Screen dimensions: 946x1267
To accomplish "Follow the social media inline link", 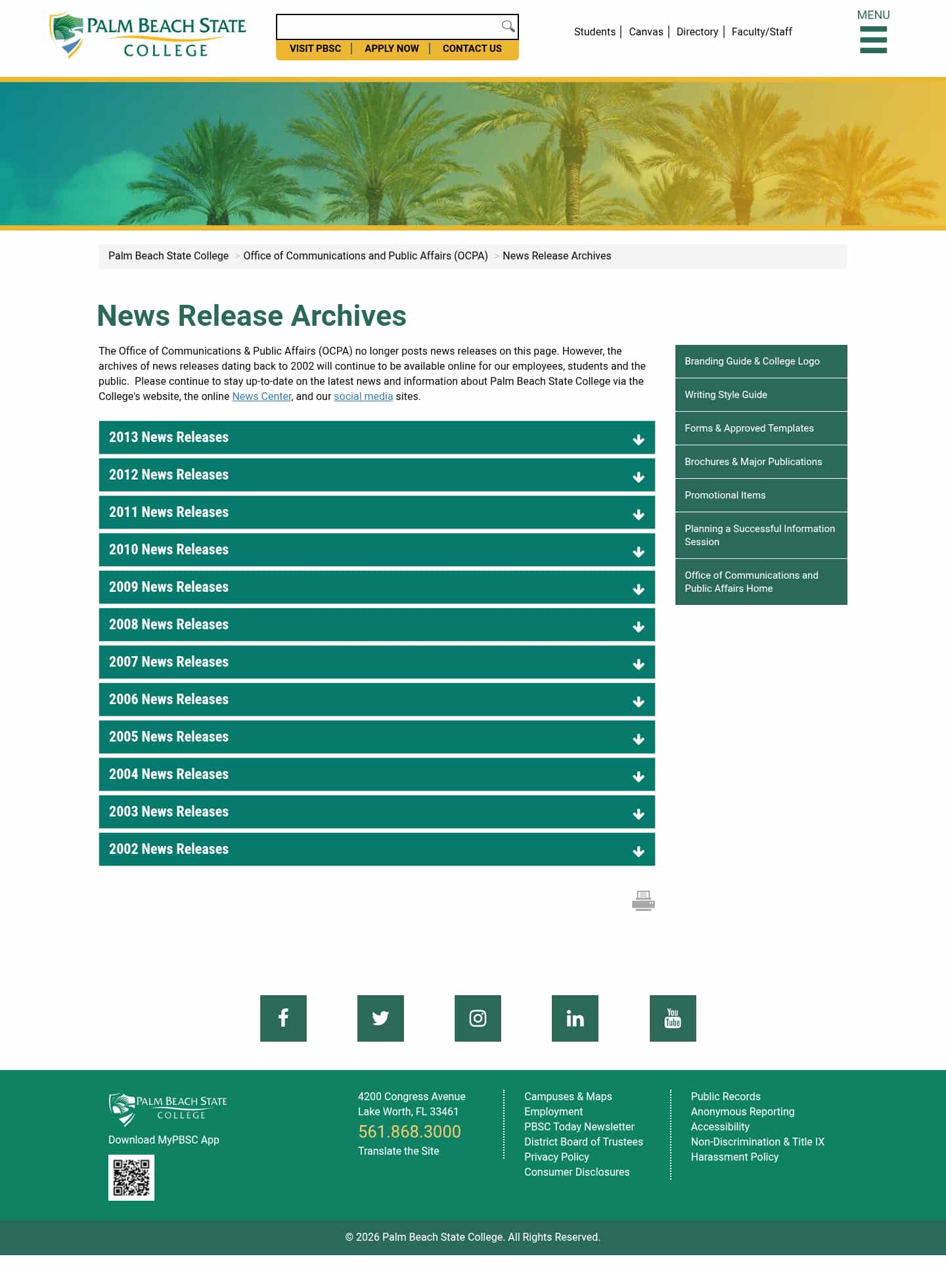I will (x=363, y=397).
